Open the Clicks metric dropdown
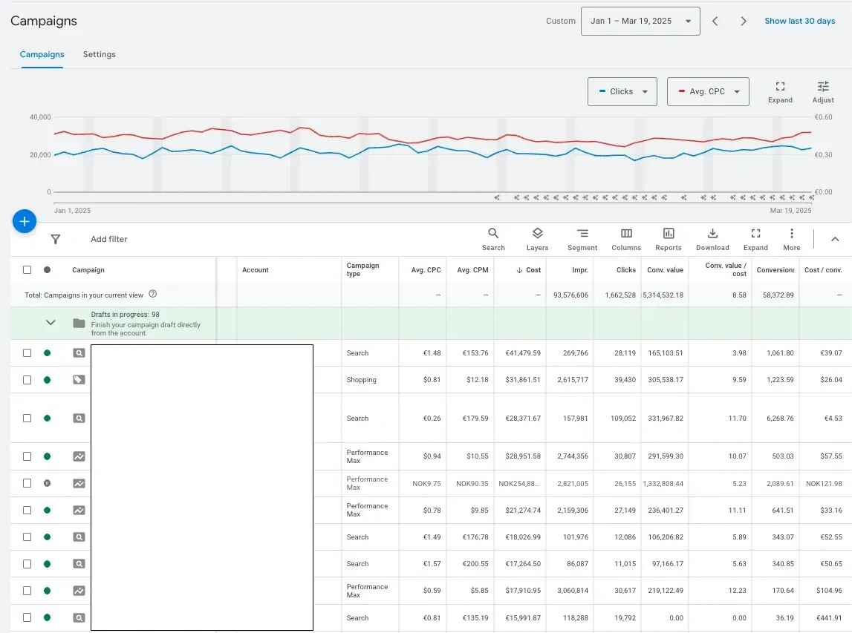Viewport: 852px width, 633px height. pos(622,92)
